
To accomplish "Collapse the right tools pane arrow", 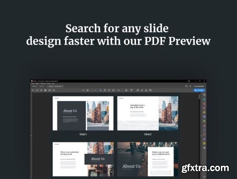I will (x=201, y=136).
